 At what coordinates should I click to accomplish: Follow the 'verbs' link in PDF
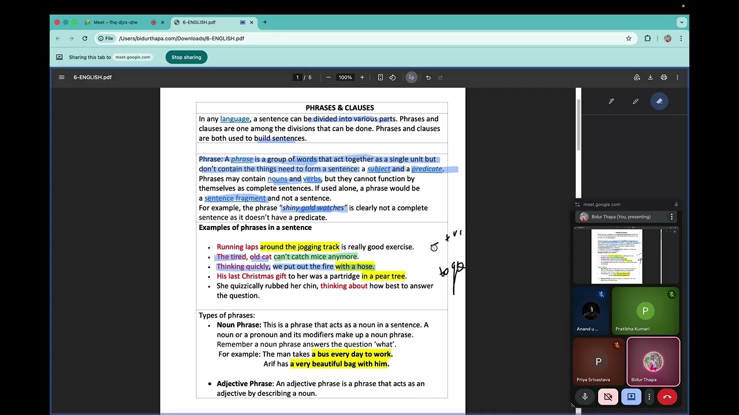coord(312,179)
